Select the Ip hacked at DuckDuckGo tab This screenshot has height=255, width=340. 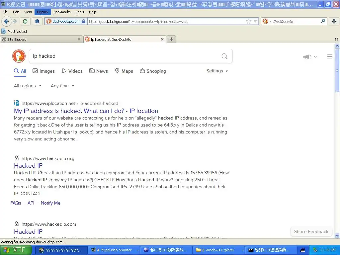click(125, 39)
